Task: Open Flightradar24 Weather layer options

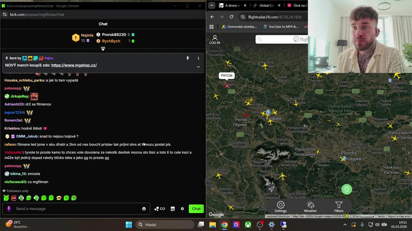Action: [x=310, y=207]
